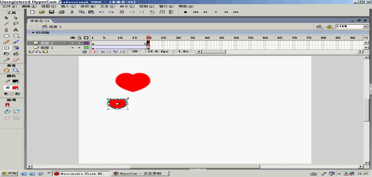Image resolution: width=372 pixels, height=177 pixels.
Task: Select the Ink Bottle tool
Action: click(x=6, y=54)
